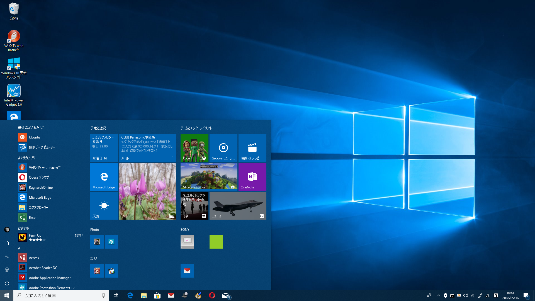Screen dimensions: 535x301
Task: Open the calendar tile showing 水曜日 16
Action: coord(104,148)
